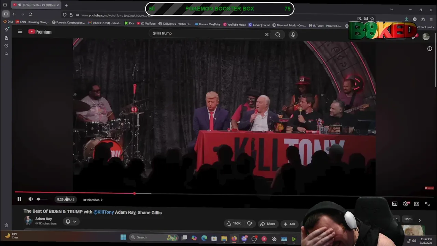
Task: Pause the video with the pause button
Action: pos(19,199)
